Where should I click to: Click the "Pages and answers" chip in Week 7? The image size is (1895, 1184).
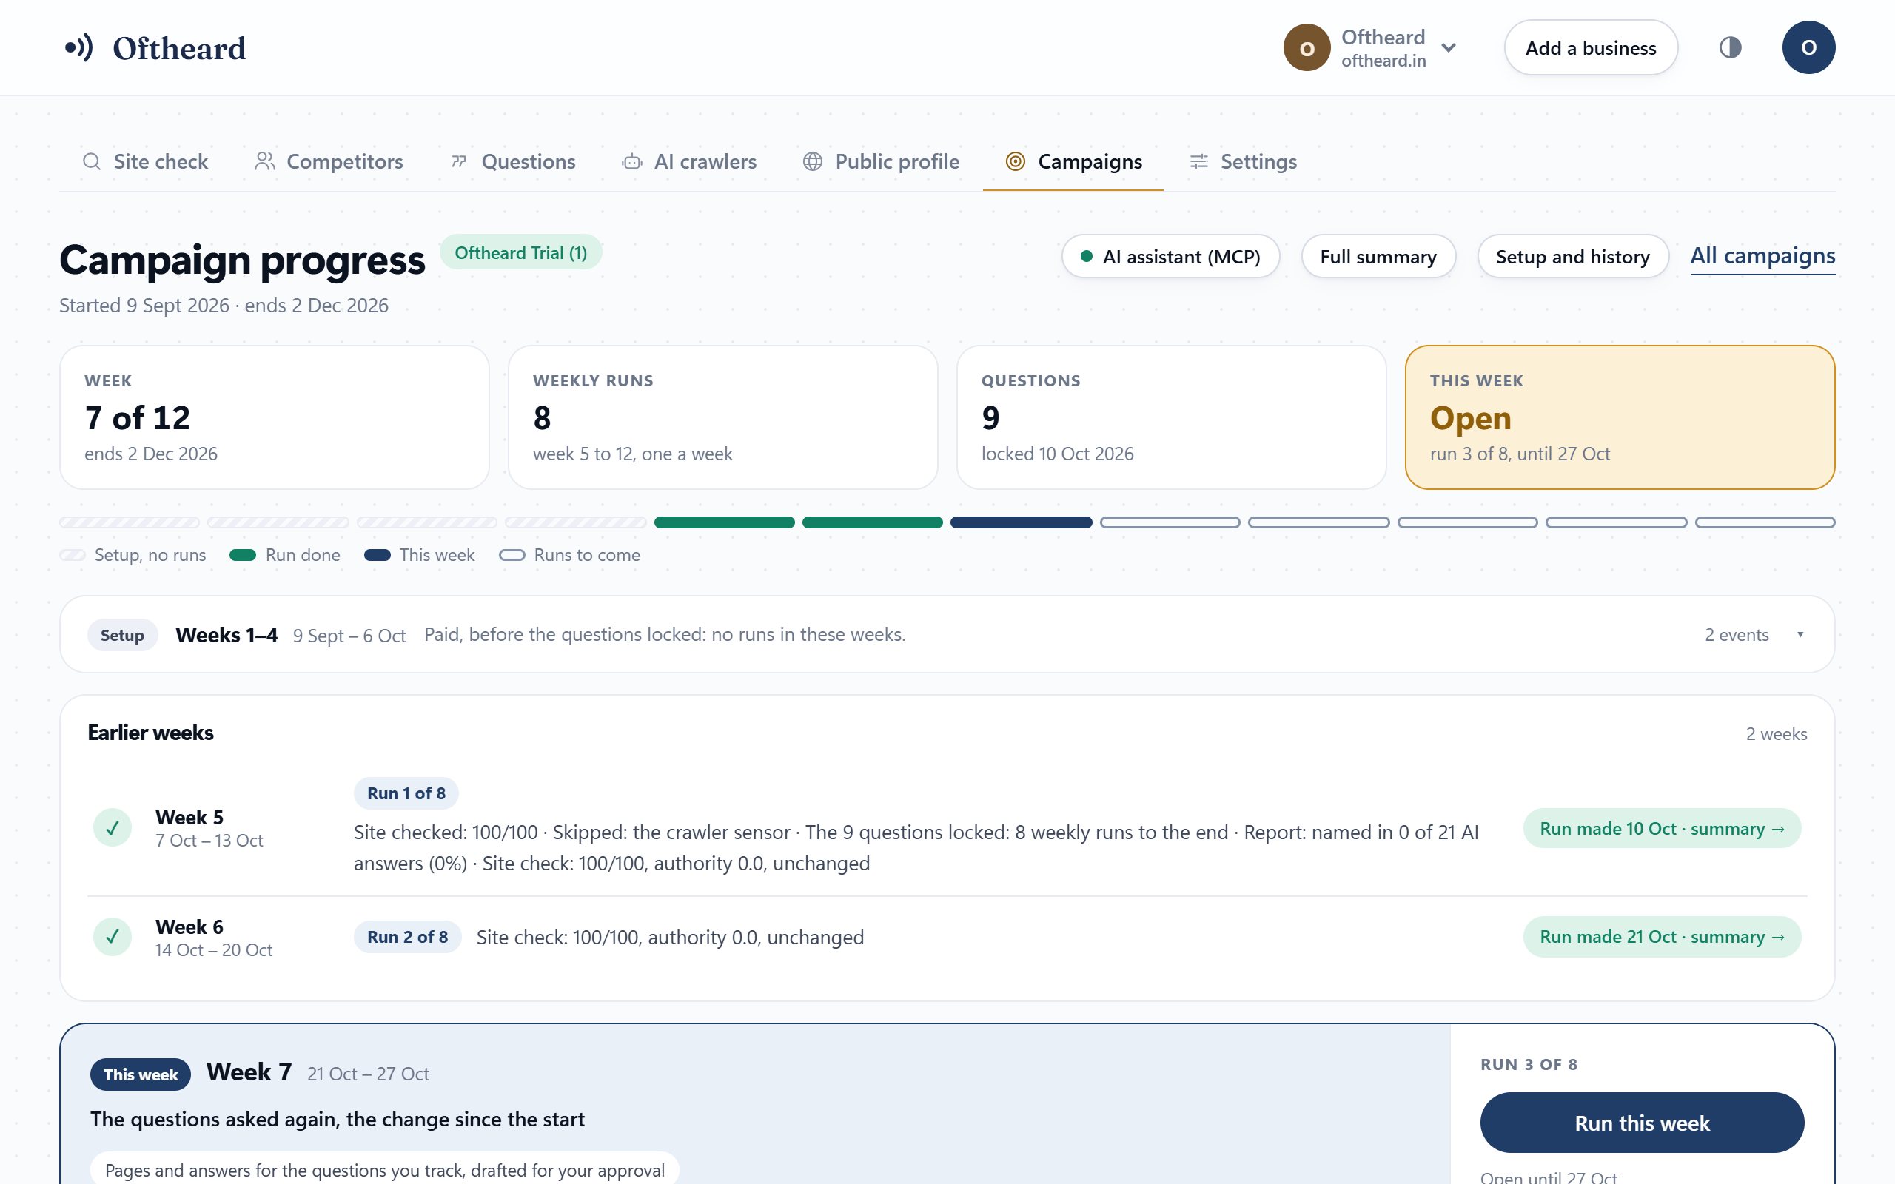(x=384, y=1169)
